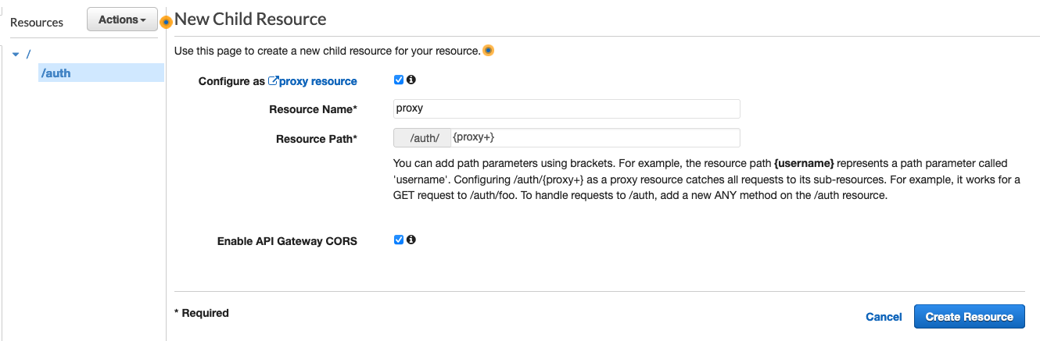
Task: Click the "New Child Resource" page title
Action: tap(250, 20)
